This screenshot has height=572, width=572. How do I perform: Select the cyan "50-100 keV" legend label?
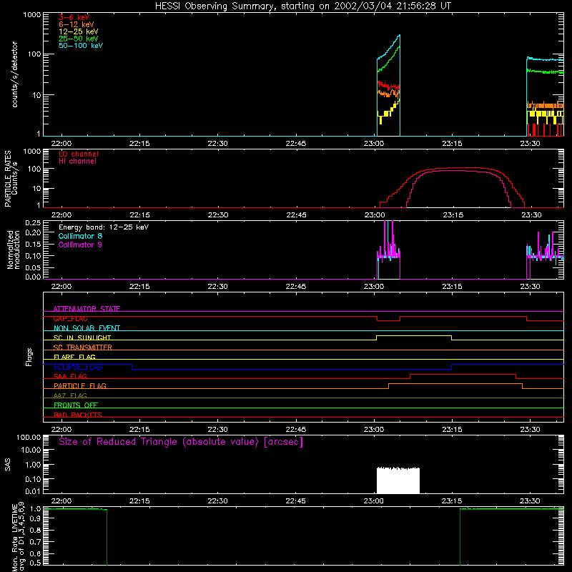(81, 46)
